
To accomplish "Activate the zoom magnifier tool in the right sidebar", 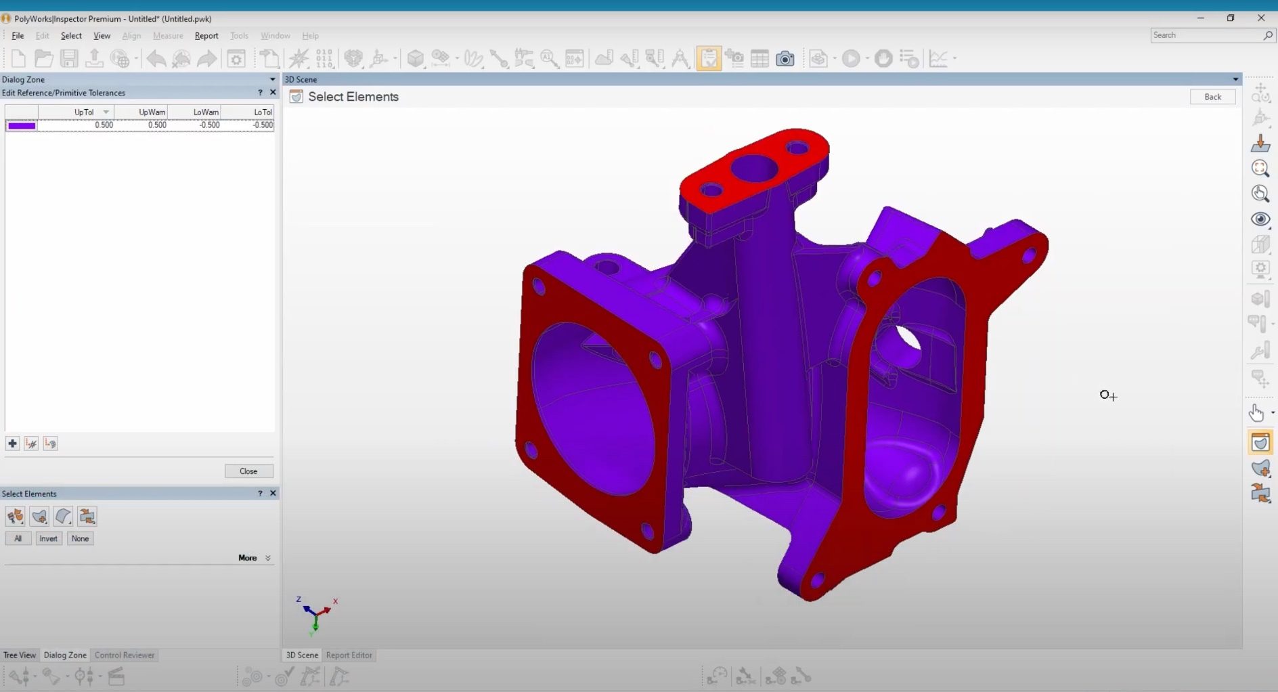I will 1260,169.
